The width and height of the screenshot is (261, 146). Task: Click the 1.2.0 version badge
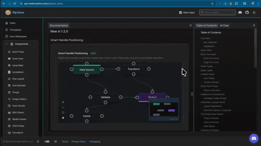[93, 53]
